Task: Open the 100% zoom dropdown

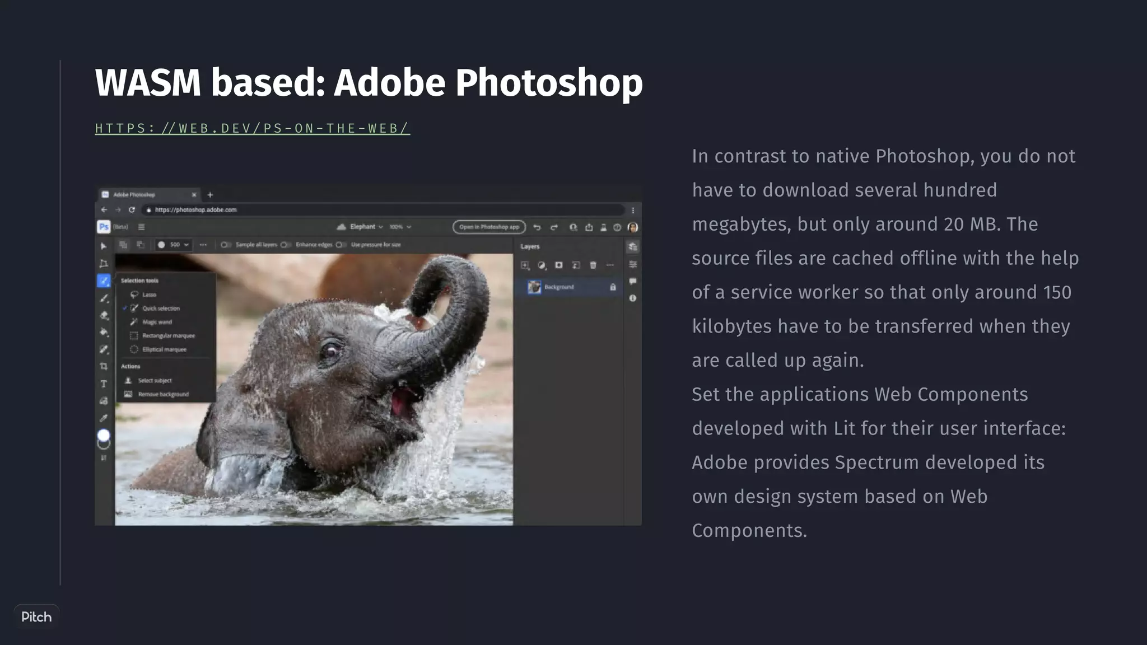Action: [400, 227]
